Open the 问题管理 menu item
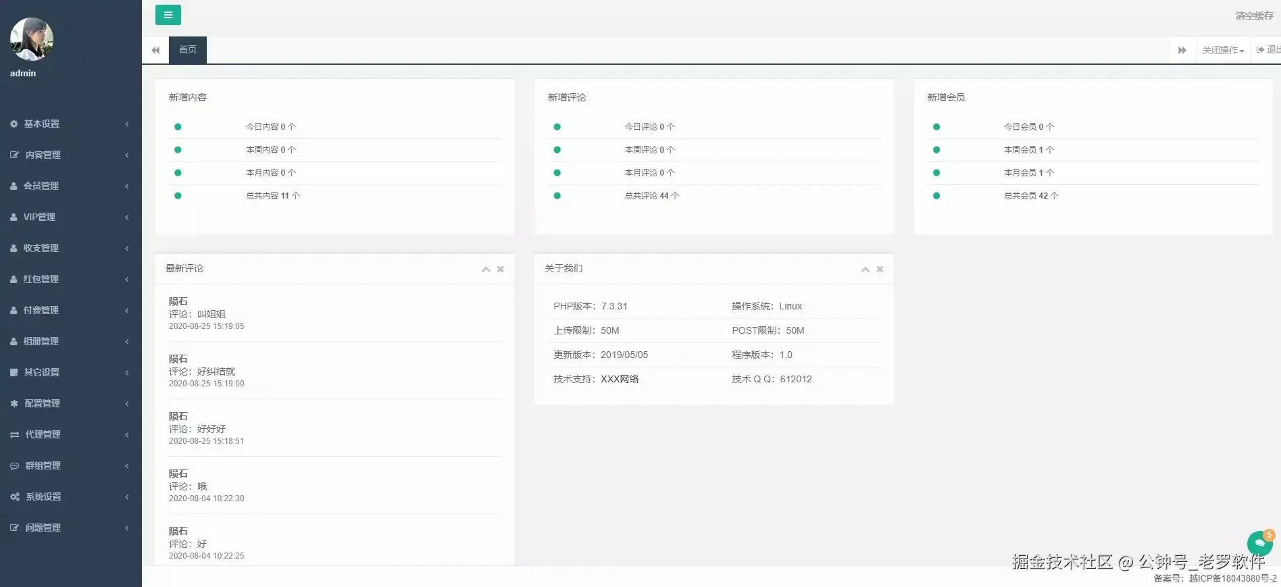 (x=71, y=528)
